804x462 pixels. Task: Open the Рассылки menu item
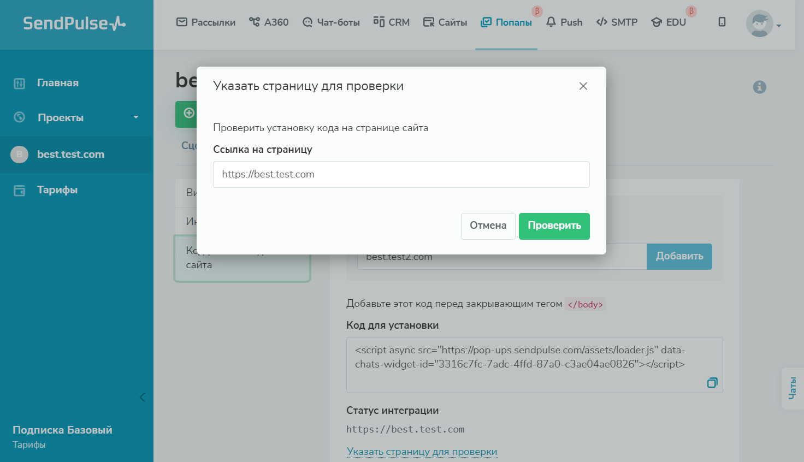pyautogui.click(x=206, y=22)
